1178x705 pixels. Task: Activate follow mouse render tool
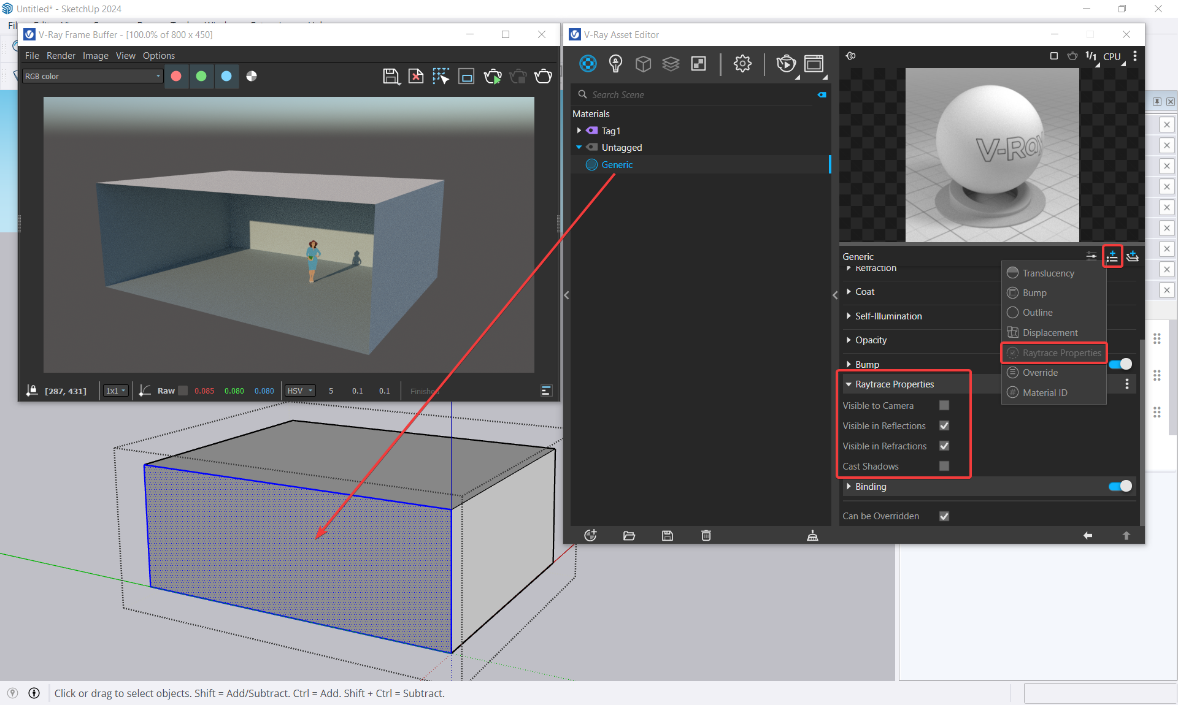(x=441, y=76)
